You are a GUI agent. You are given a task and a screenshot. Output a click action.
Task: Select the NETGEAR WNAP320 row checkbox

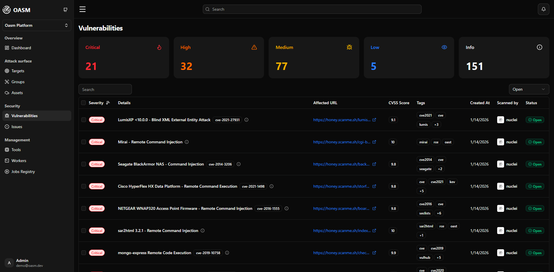point(84,208)
